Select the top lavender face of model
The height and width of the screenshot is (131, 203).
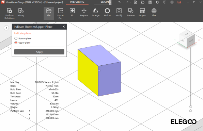tap(100, 55)
